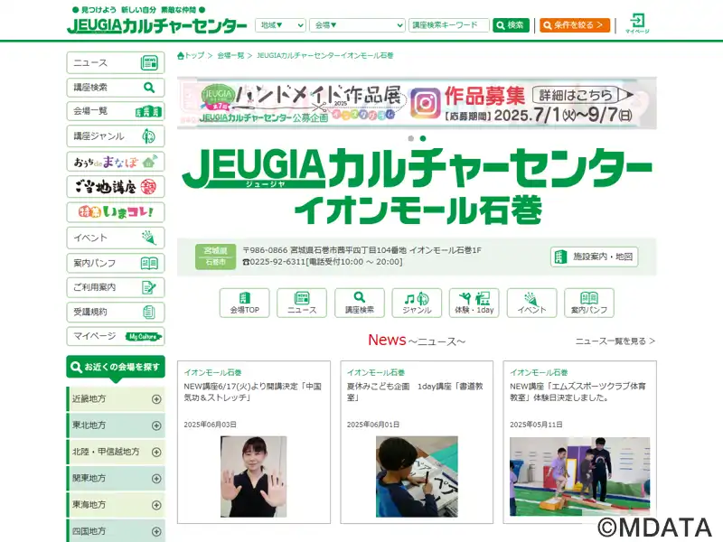Expand the 近畿地方 region list
Viewport: 723px width, 542px height.
point(116,399)
